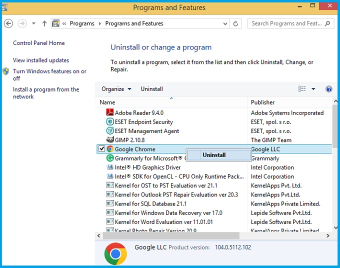The image size is (340, 268).
Task: Click the vertical scrollbar up arrow
Action: tap(335, 101)
